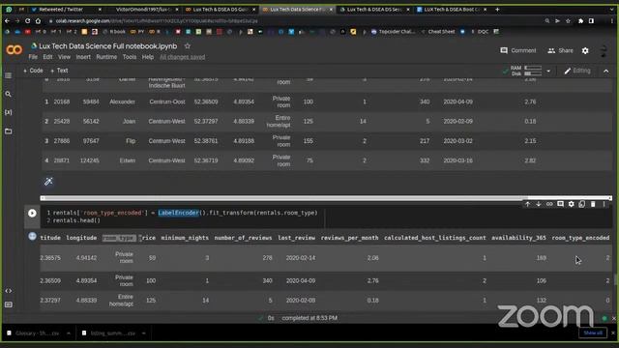Click inside the LabelEncoder code line
619x348 pixels.
(x=185, y=213)
